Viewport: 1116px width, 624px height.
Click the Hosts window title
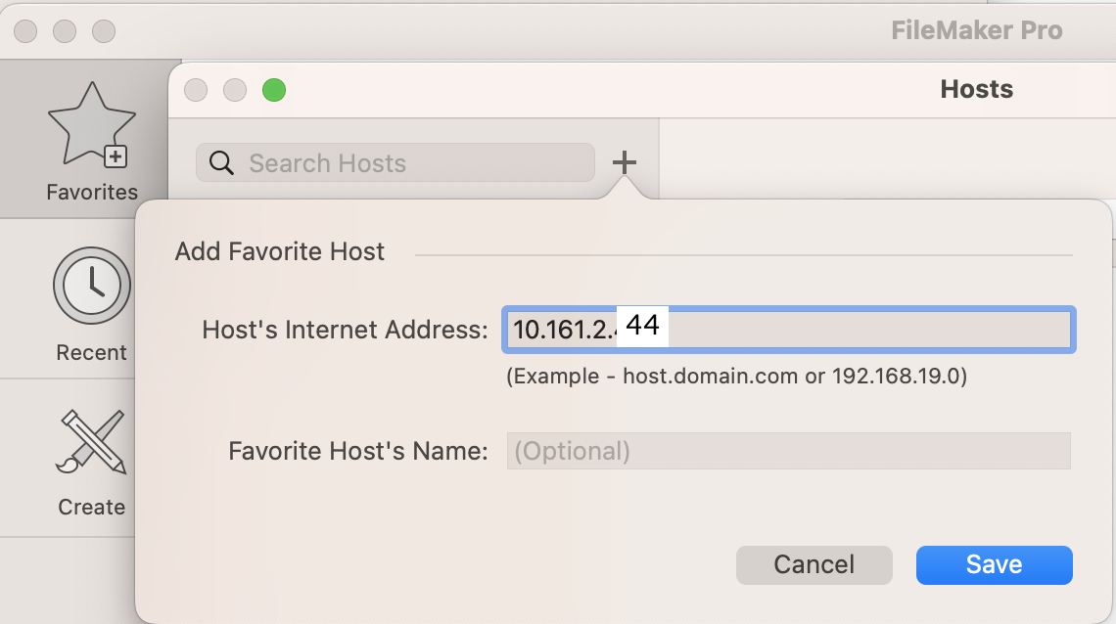point(977,90)
